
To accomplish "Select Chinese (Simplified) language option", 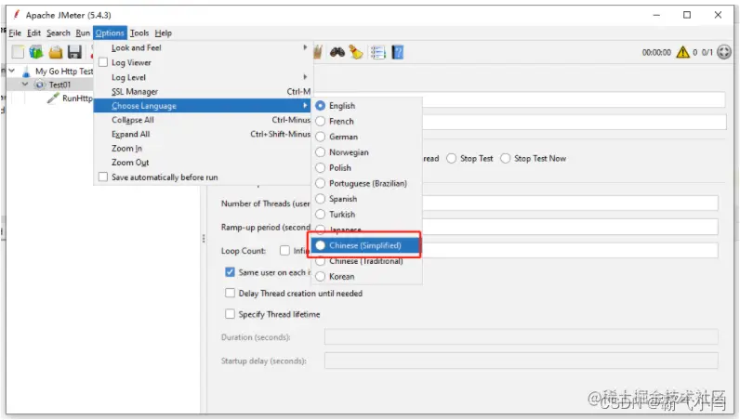I will pyautogui.click(x=320, y=245).
